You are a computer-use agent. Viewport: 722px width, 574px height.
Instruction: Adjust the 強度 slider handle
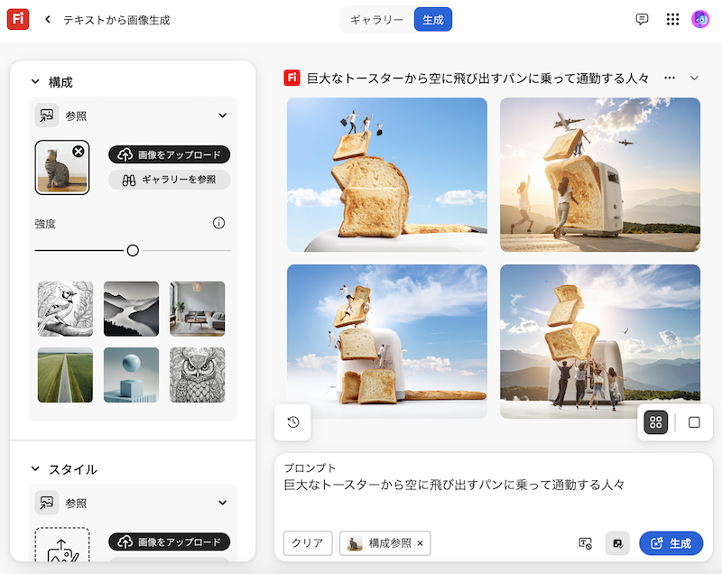point(133,250)
